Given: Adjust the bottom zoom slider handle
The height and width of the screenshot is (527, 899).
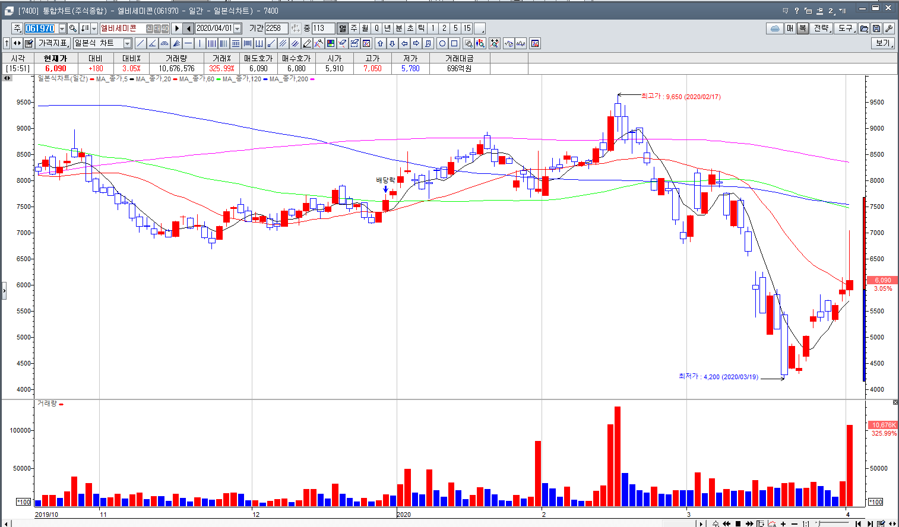Looking at the screenshot, I should pyautogui.click(x=819, y=523).
